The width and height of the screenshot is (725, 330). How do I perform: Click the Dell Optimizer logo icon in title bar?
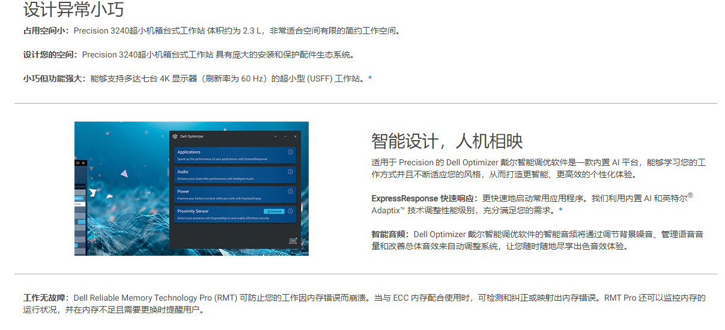(175, 137)
